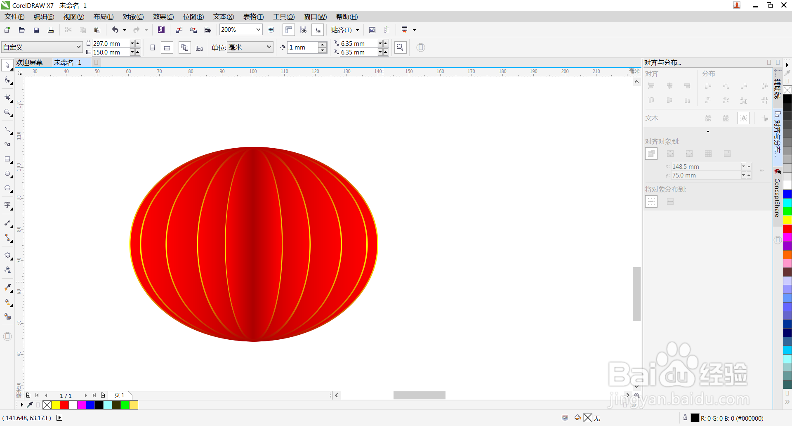Viewport: 792px width, 426px height.
Task: Go to the next page arrow
Action: tap(86, 395)
